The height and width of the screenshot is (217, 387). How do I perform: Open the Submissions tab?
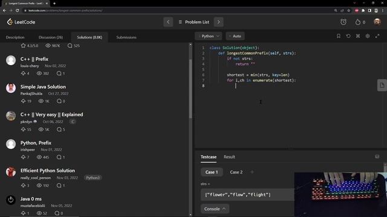tap(126, 37)
